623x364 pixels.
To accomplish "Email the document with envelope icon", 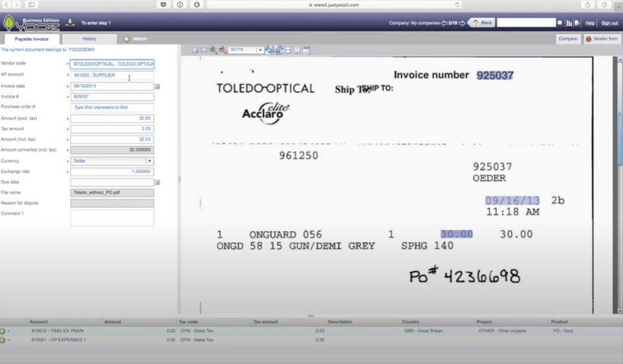I will pyautogui.click(x=204, y=50).
